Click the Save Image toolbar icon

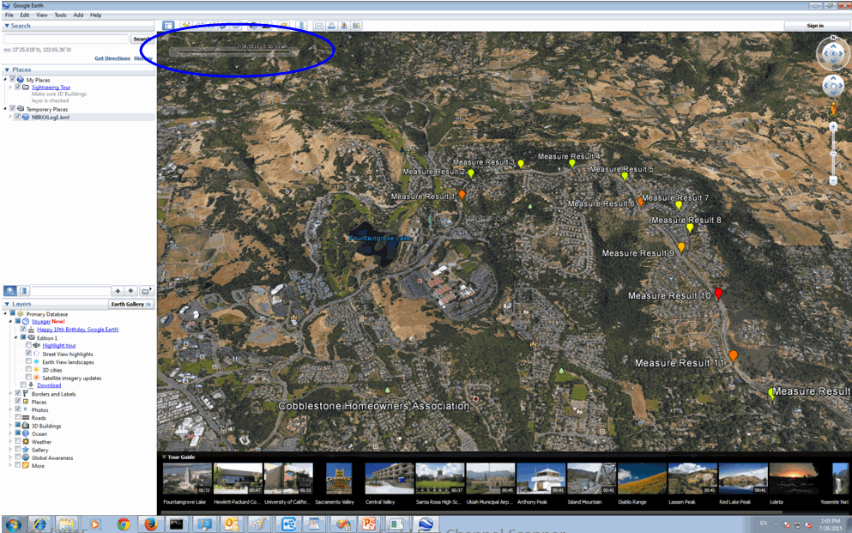click(344, 26)
